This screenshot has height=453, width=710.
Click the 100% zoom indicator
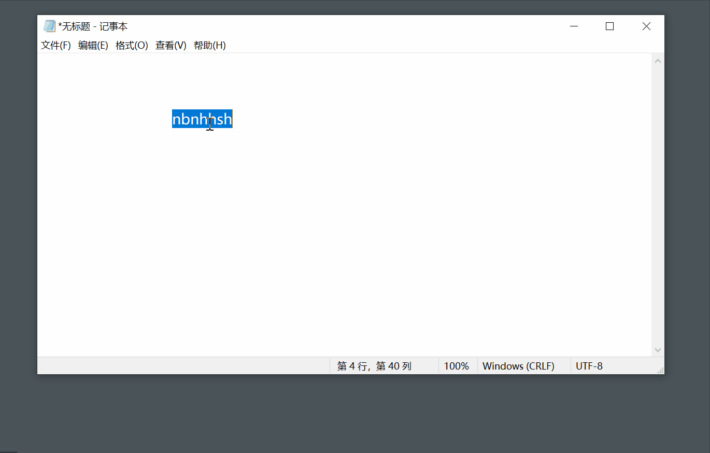point(457,366)
